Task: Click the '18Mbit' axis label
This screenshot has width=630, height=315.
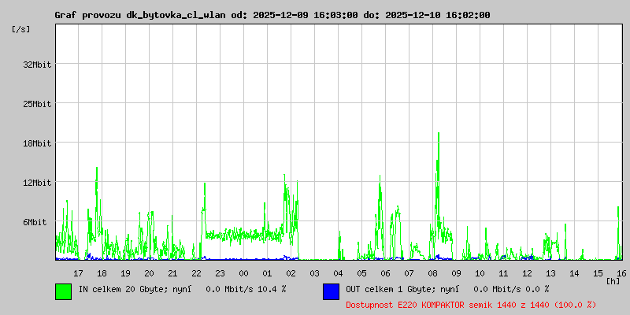Action: coord(37,143)
